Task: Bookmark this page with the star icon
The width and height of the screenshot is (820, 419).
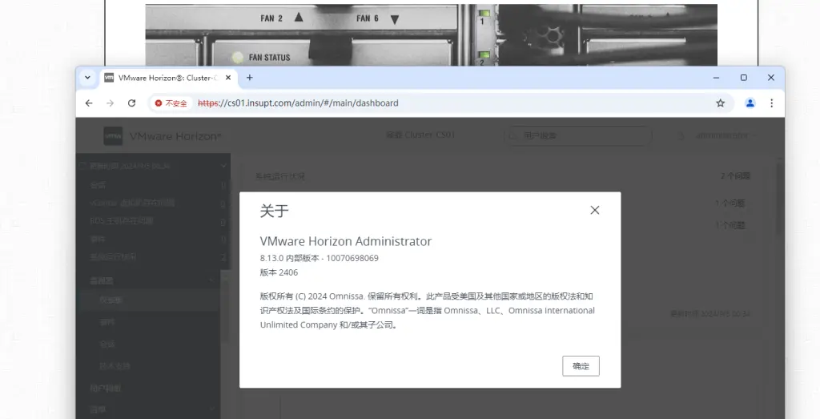Action: point(720,103)
